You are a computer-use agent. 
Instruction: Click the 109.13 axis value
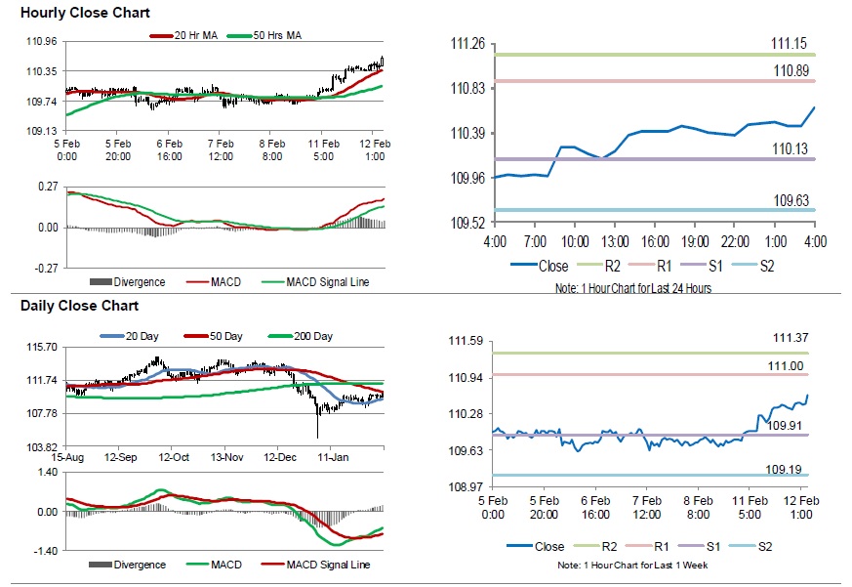coord(41,131)
